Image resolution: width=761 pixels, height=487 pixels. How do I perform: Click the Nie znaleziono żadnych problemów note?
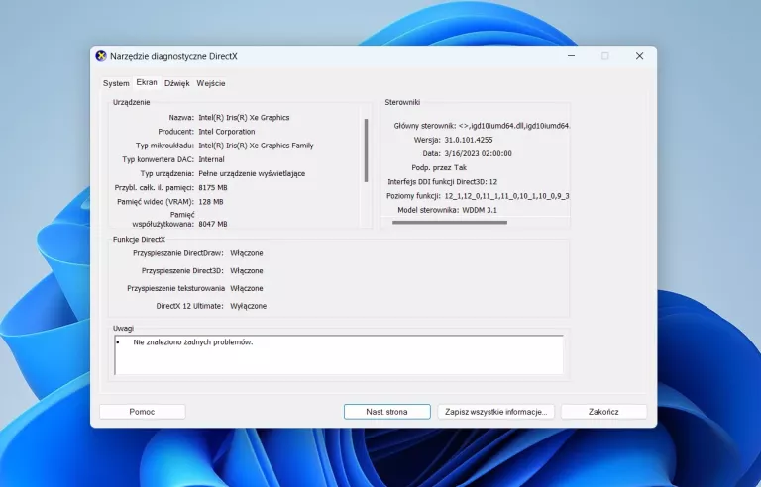[193, 342]
